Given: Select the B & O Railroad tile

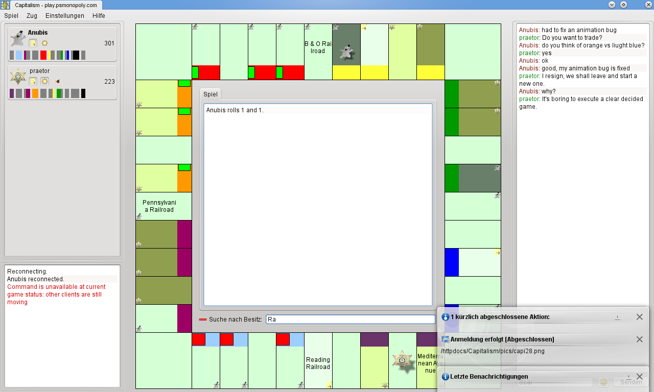Looking at the screenshot, I should pos(318,52).
